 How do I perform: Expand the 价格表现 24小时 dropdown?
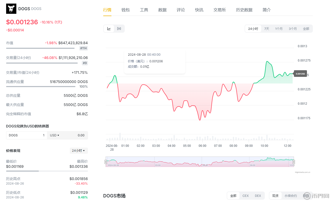[78, 151]
